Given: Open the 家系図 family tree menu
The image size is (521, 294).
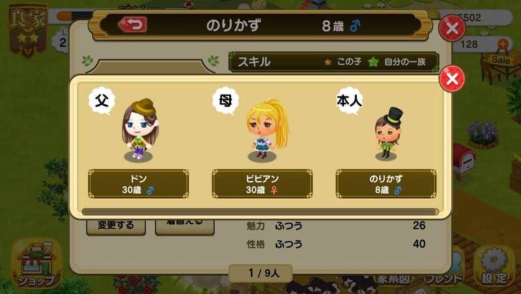Looking at the screenshot, I should tap(393, 279).
